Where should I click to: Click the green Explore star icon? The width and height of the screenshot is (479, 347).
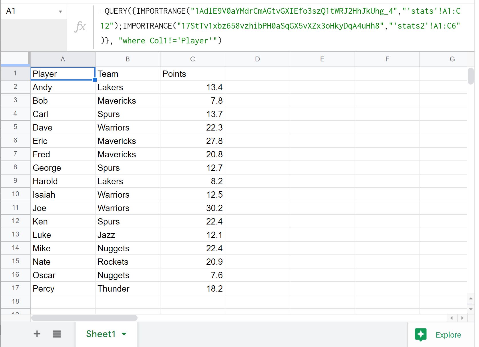[x=421, y=334]
